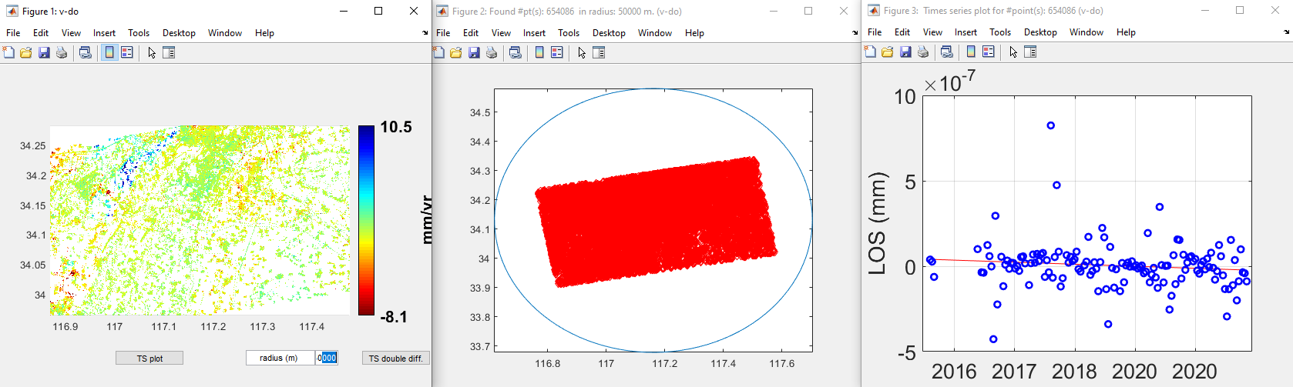1293x387 pixels.
Task: Open Desktop menu in Figure 2 window
Action: pos(609,33)
